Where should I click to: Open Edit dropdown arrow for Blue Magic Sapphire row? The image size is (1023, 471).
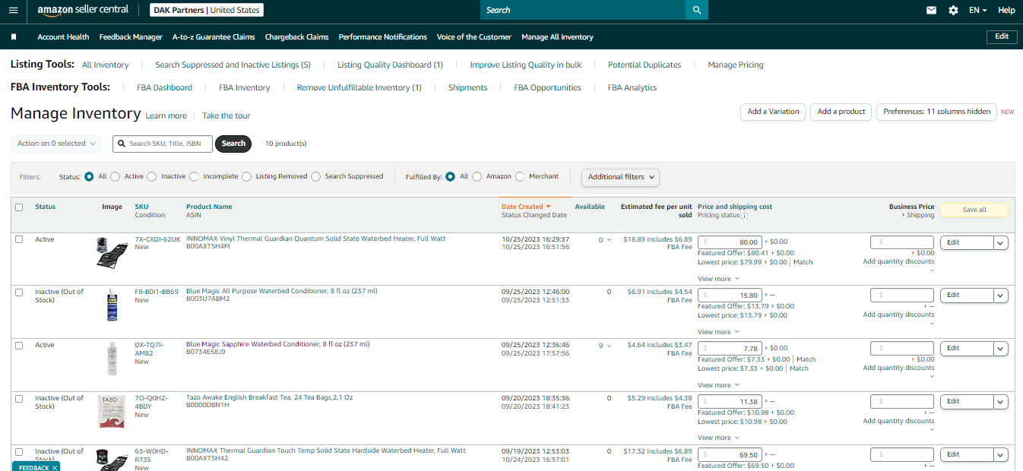1001,349
